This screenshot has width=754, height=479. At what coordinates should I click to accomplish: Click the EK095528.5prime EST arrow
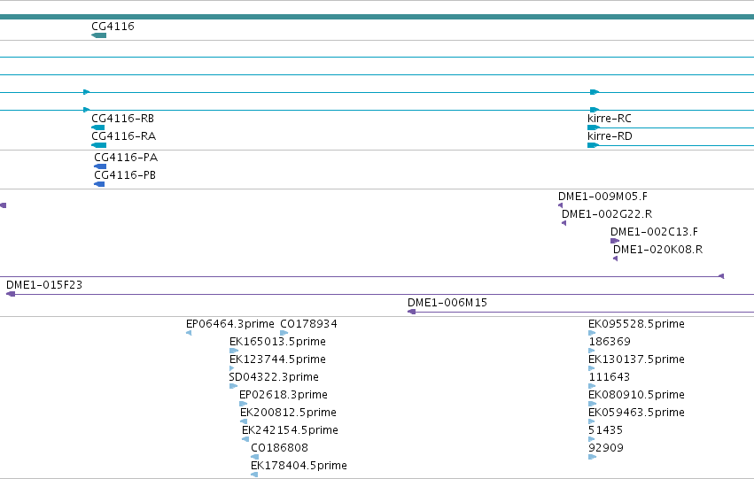(592, 332)
